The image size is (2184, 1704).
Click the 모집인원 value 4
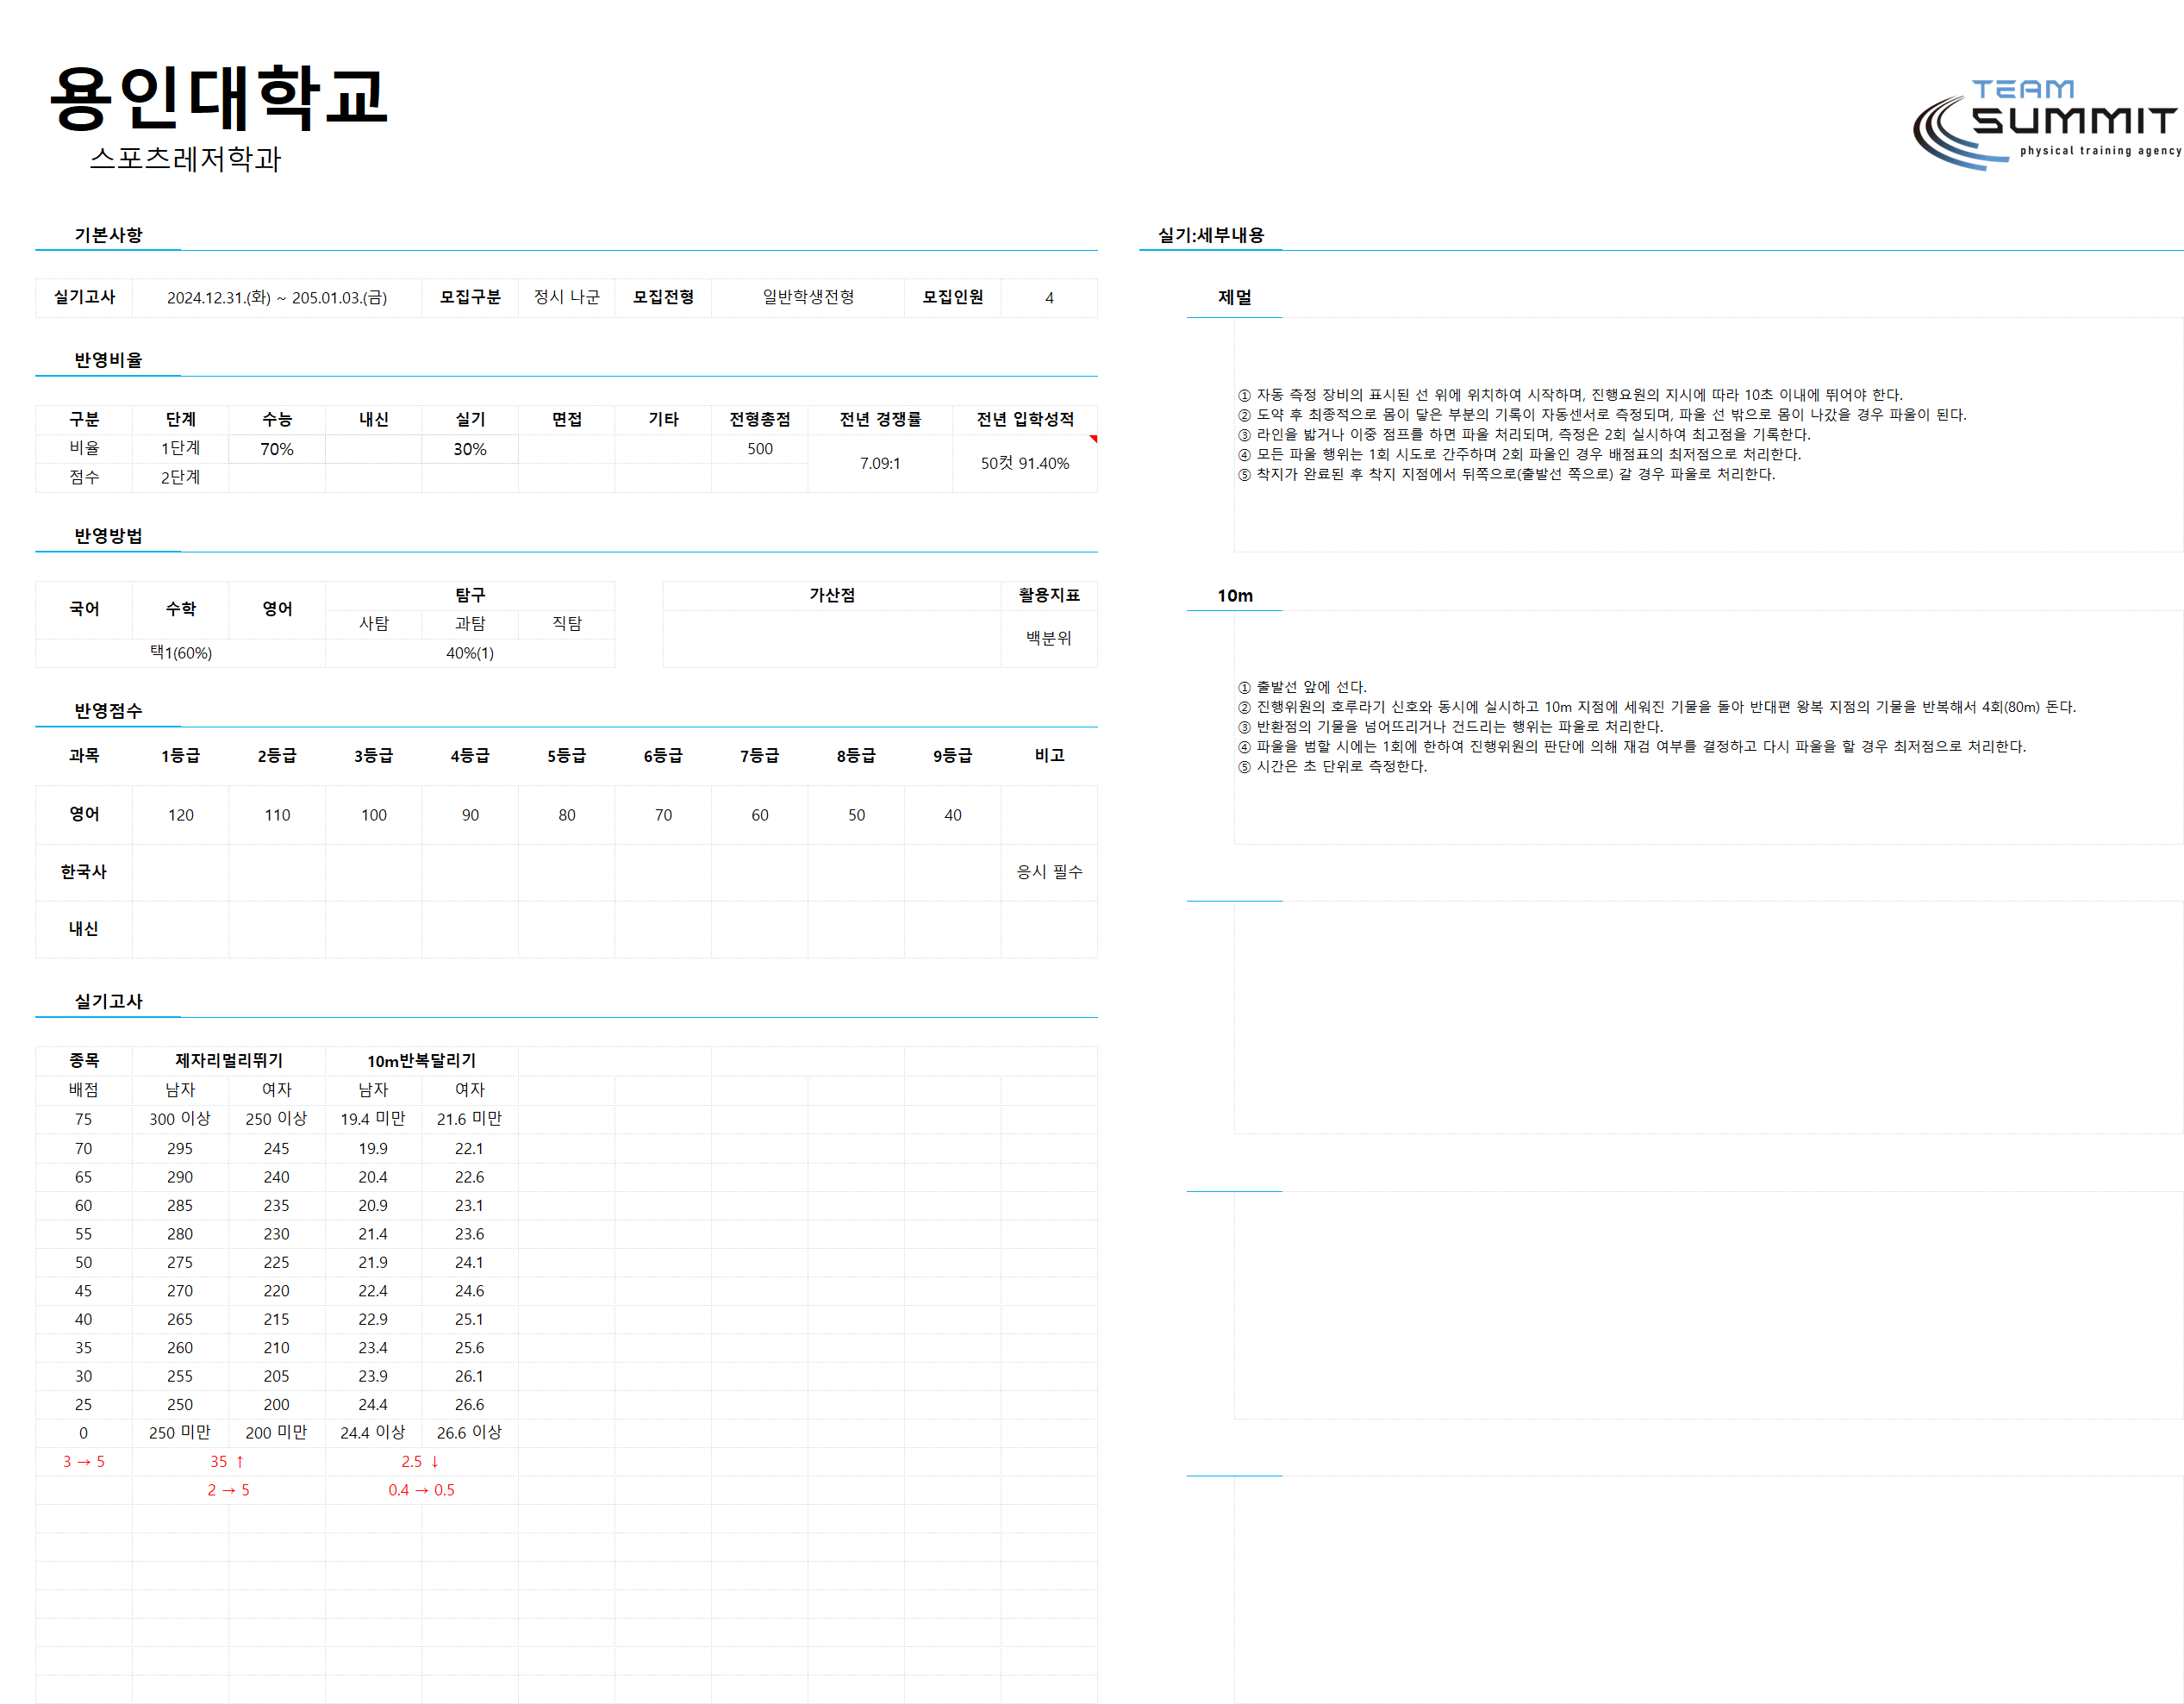point(1049,298)
